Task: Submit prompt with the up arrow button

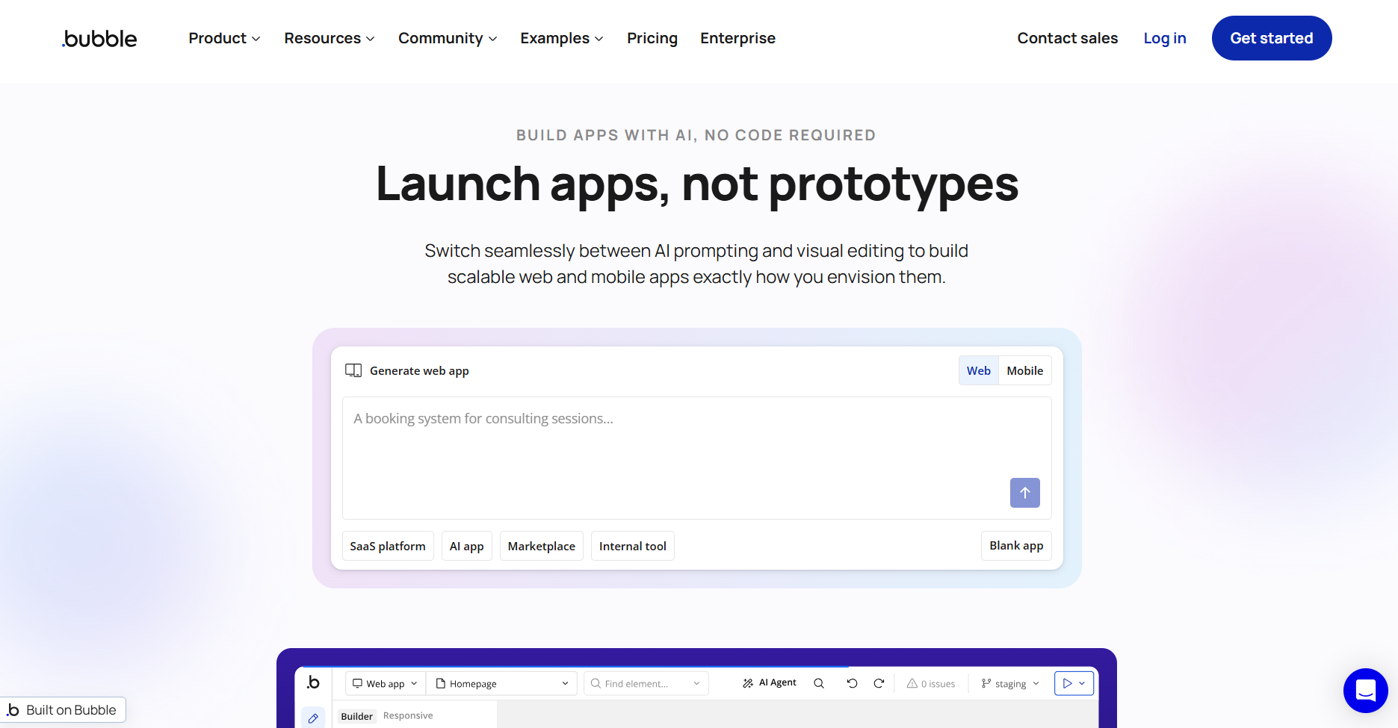Action: coord(1024,493)
